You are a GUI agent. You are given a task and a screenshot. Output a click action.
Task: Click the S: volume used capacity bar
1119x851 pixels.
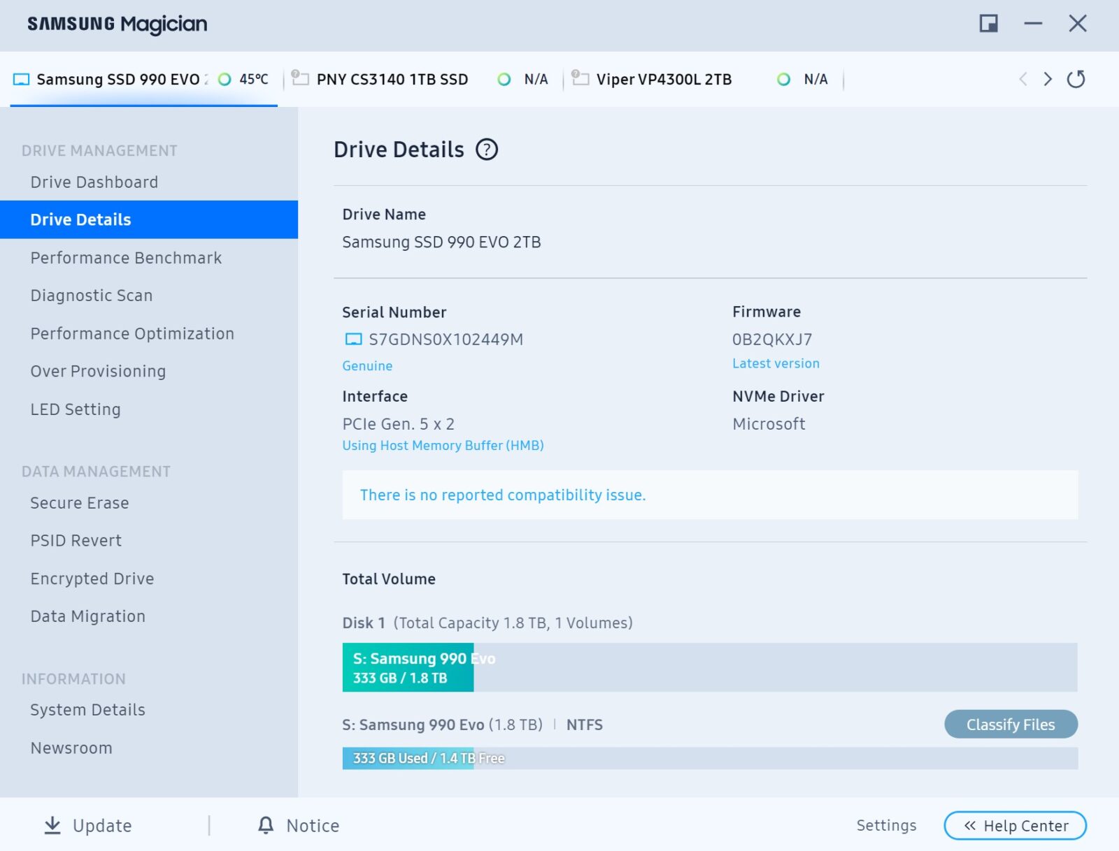click(408, 758)
